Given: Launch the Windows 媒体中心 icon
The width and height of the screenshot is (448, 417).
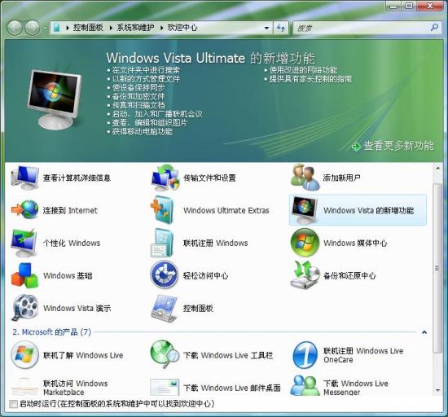Looking at the screenshot, I should tap(305, 243).
